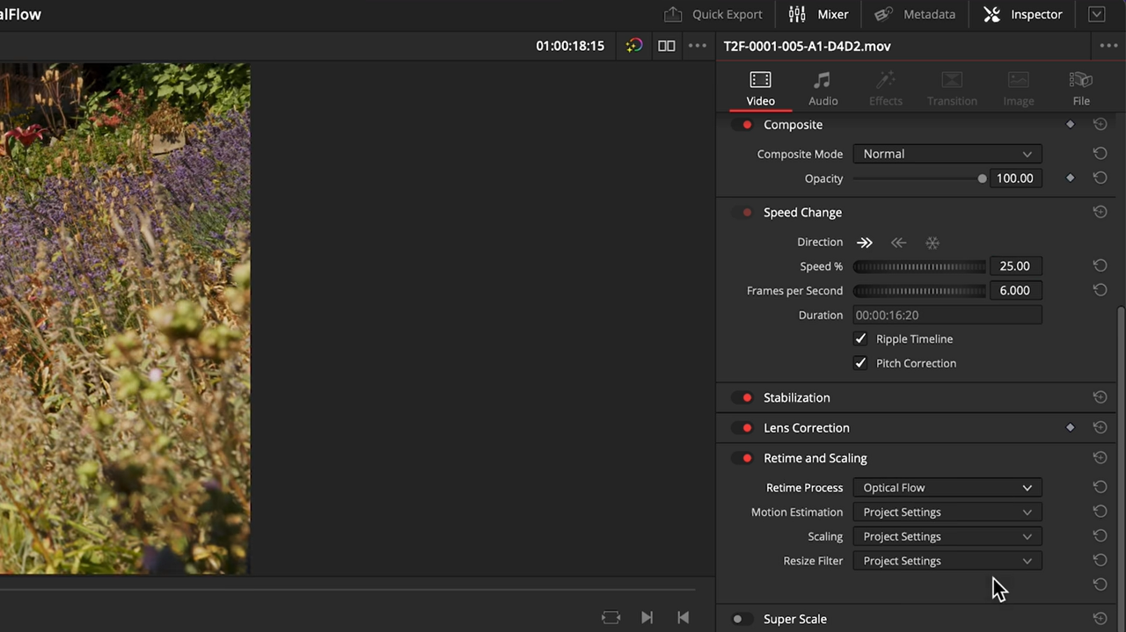Add keyframe for Lens Correction
This screenshot has width=1126, height=632.
coord(1071,428)
